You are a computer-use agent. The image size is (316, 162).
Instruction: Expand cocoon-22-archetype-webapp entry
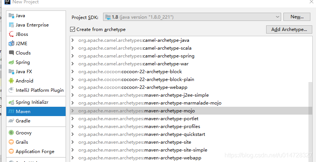[x=73, y=87]
